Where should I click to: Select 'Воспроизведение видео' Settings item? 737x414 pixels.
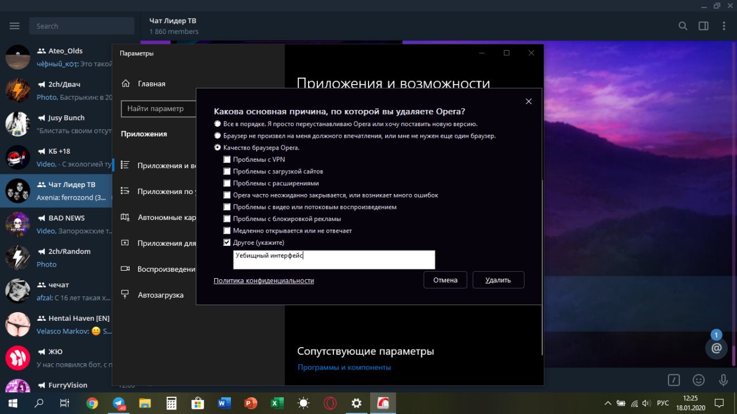pos(155,269)
